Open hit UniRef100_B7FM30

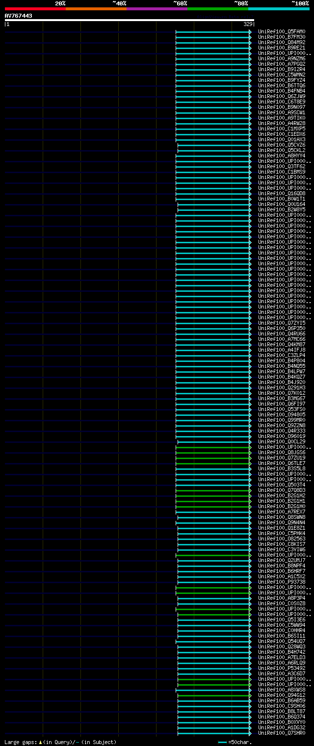tap(282, 37)
